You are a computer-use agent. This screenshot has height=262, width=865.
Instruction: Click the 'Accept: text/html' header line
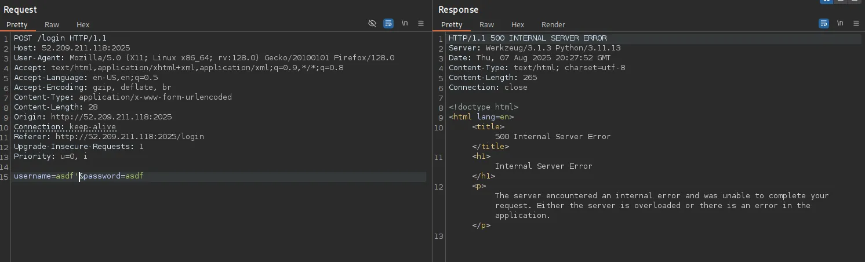point(179,68)
